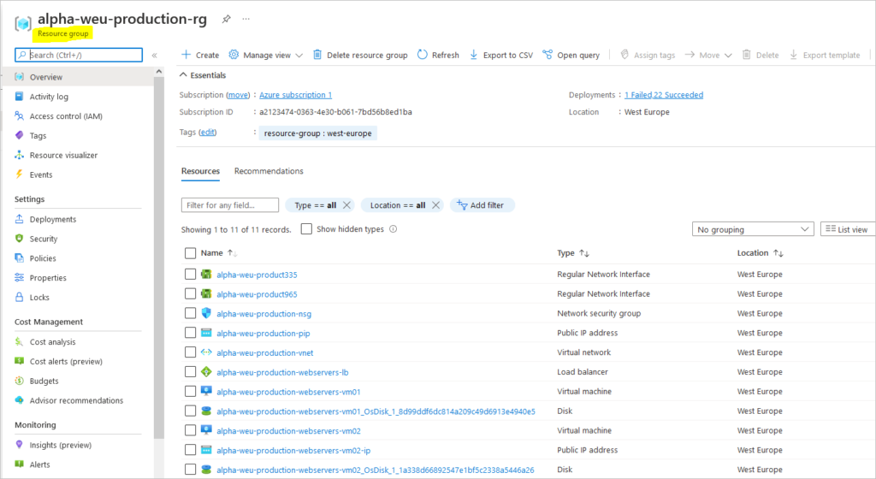Click the Manage view gear icon

pyautogui.click(x=234, y=55)
